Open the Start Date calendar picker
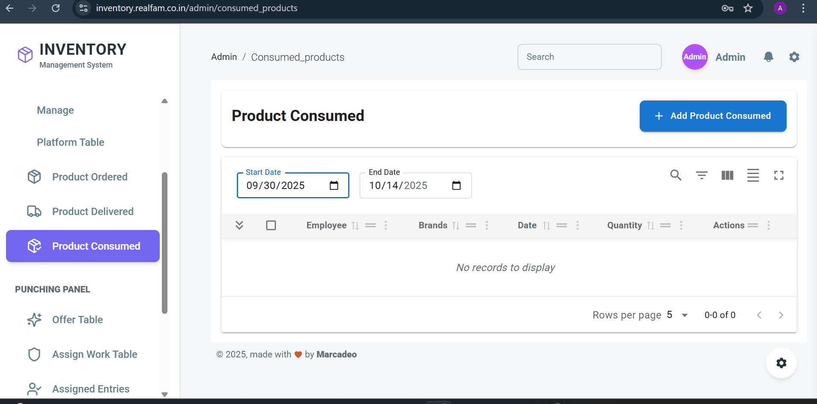This screenshot has width=817, height=404. [x=334, y=186]
